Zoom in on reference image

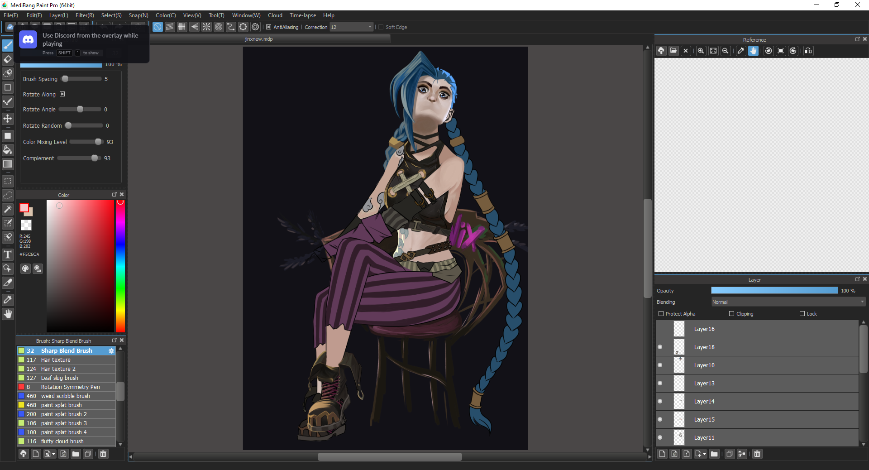(701, 51)
